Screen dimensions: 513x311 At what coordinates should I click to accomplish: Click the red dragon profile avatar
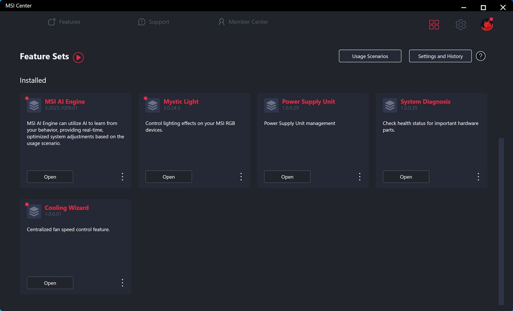[487, 25]
